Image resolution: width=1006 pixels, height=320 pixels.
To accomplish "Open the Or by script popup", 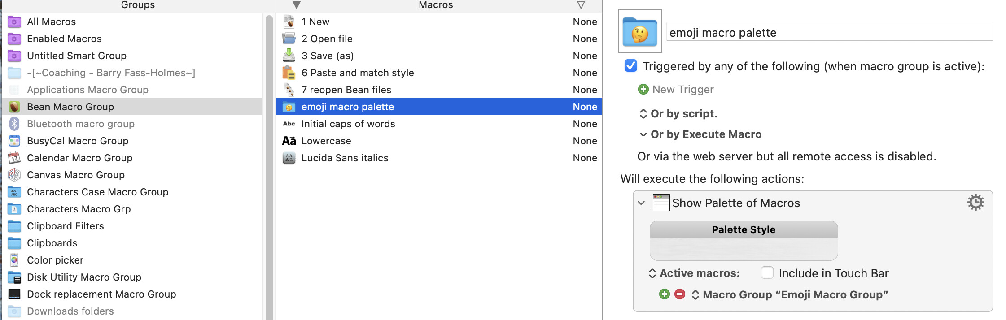I will pyautogui.click(x=643, y=114).
